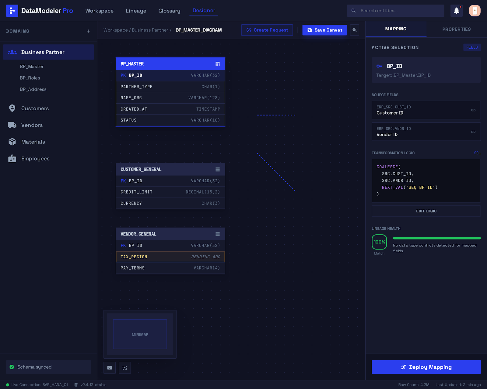Click the link icon beside Vendor ID
The width and height of the screenshot is (487, 389).
(x=473, y=132)
